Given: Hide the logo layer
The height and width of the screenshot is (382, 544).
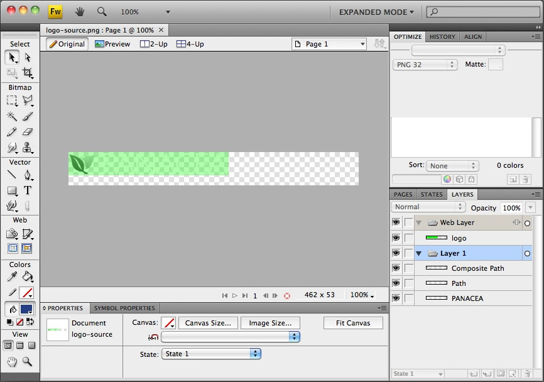Looking at the screenshot, I should pyautogui.click(x=396, y=238).
